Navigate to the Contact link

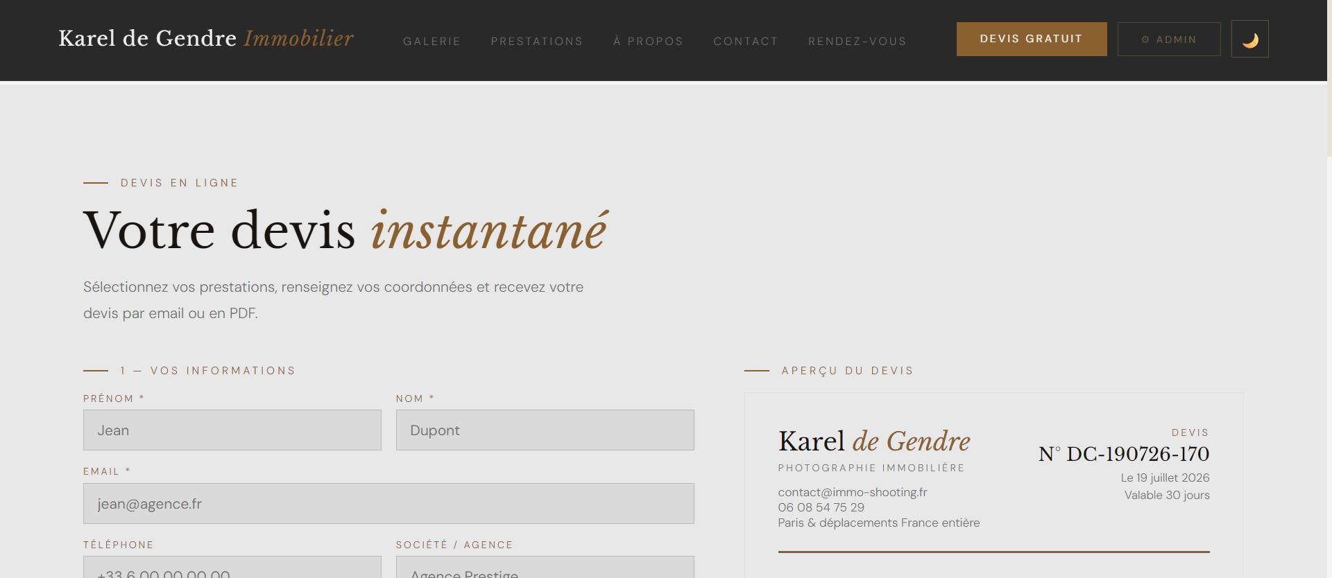click(746, 41)
